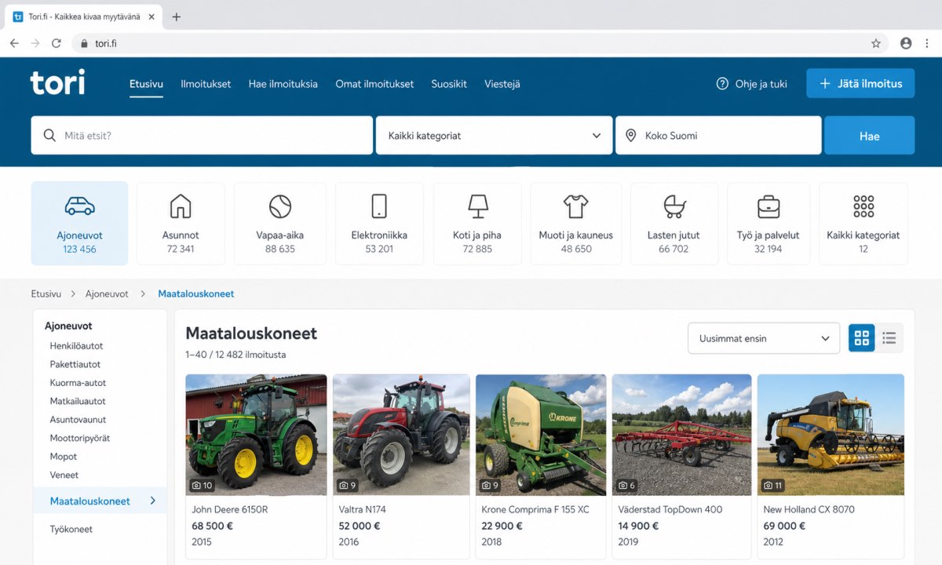The width and height of the screenshot is (942, 565).
Task: Select Työkoneet in sidebar
Action: (x=71, y=529)
